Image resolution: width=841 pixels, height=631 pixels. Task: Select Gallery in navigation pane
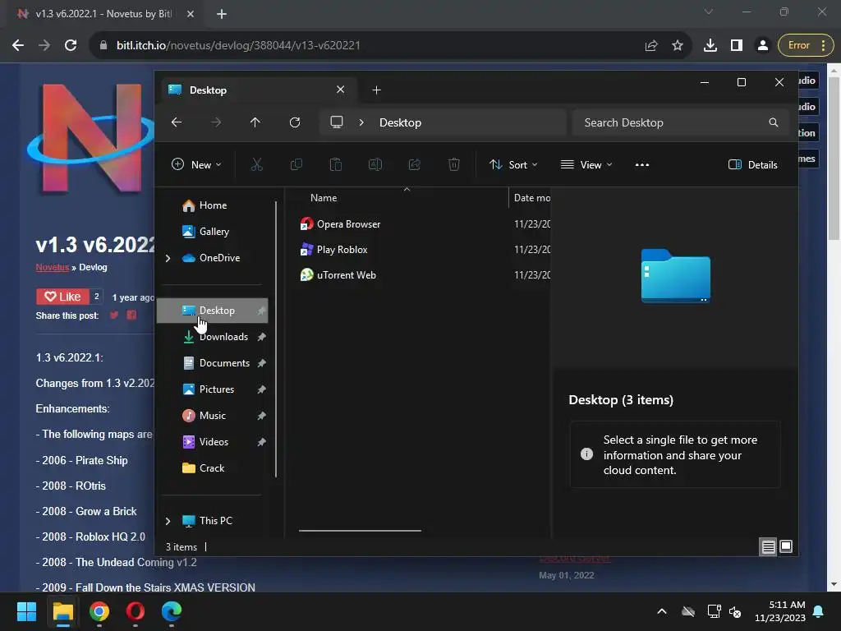213,232
